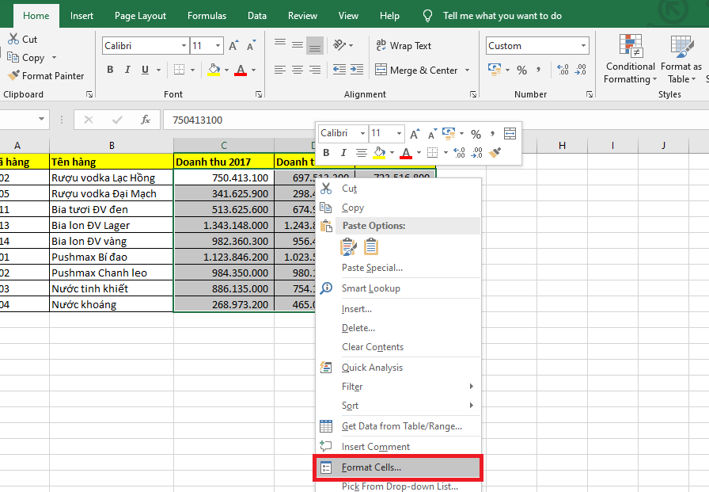Toggle Wrap Text in Alignment group
This screenshot has height=492, width=709.
[x=404, y=46]
